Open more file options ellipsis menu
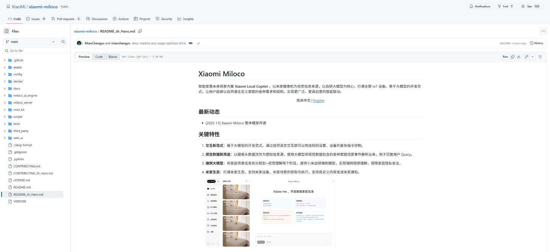Screen dimensions: 550x252 pos(543,31)
